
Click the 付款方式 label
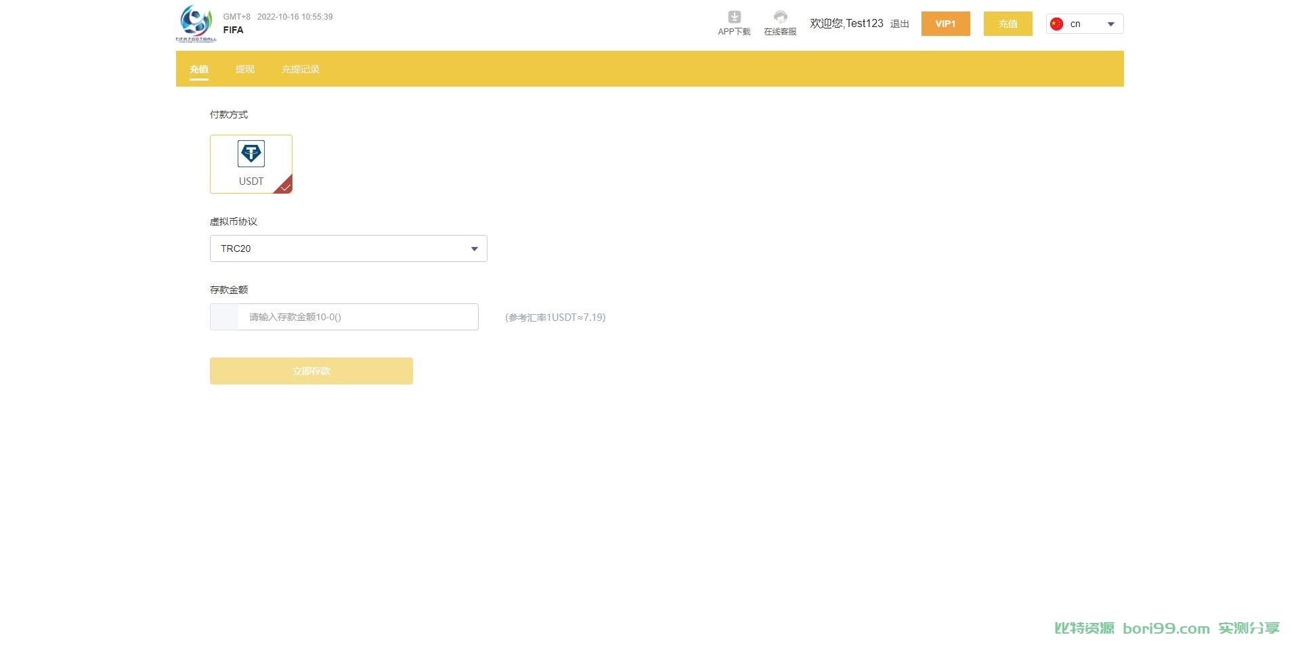pyautogui.click(x=229, y=114)
